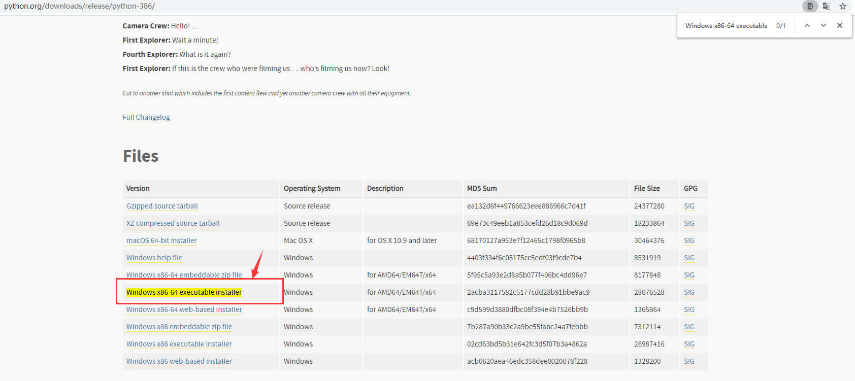Image resolution: width=855 pixels, height=381 pixels.
Task: Click MD5 sum 7b287a90b33c2a9be55fabc24a7febbb
Action: (527, 327)
